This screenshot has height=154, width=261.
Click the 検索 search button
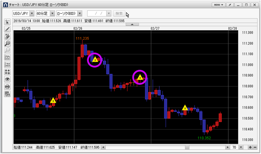click(119, 13)
